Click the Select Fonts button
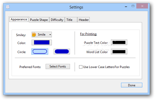The width and height of the screenshot is (155, 100). (x=58, y=66)
